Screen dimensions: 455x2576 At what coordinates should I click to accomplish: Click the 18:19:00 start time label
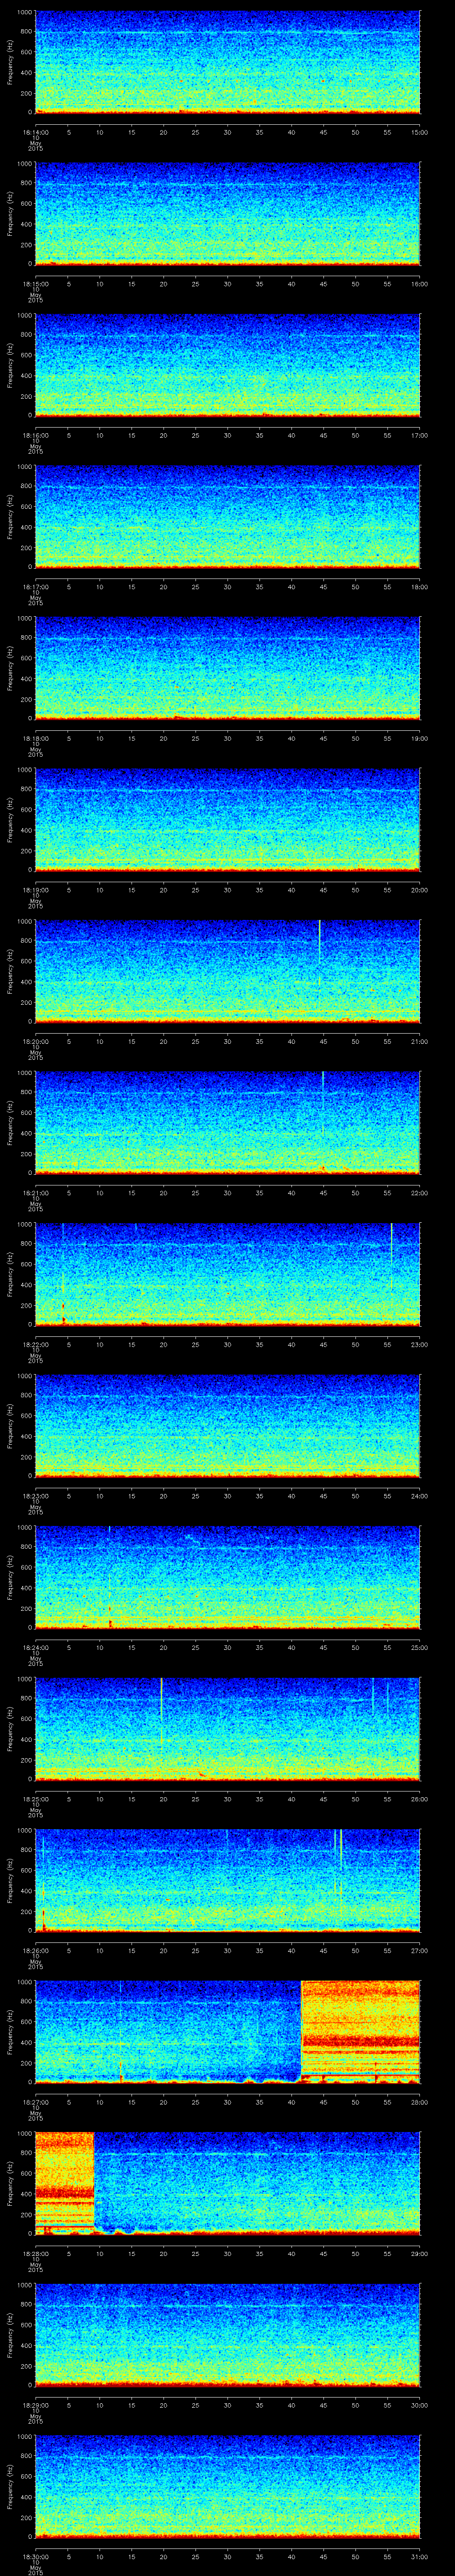point(35,890)
